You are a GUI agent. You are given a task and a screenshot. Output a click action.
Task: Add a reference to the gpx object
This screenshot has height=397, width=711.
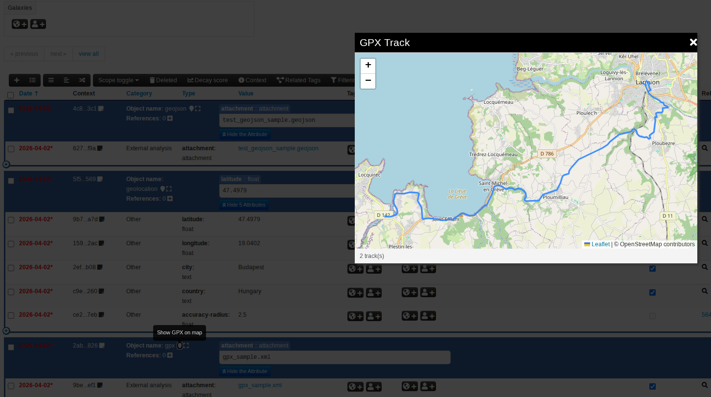(170, 355)
